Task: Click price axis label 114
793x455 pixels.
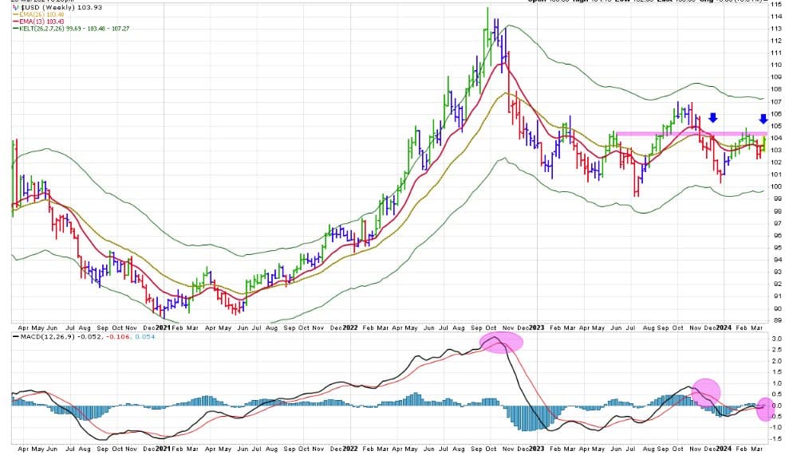Action: 775,17
